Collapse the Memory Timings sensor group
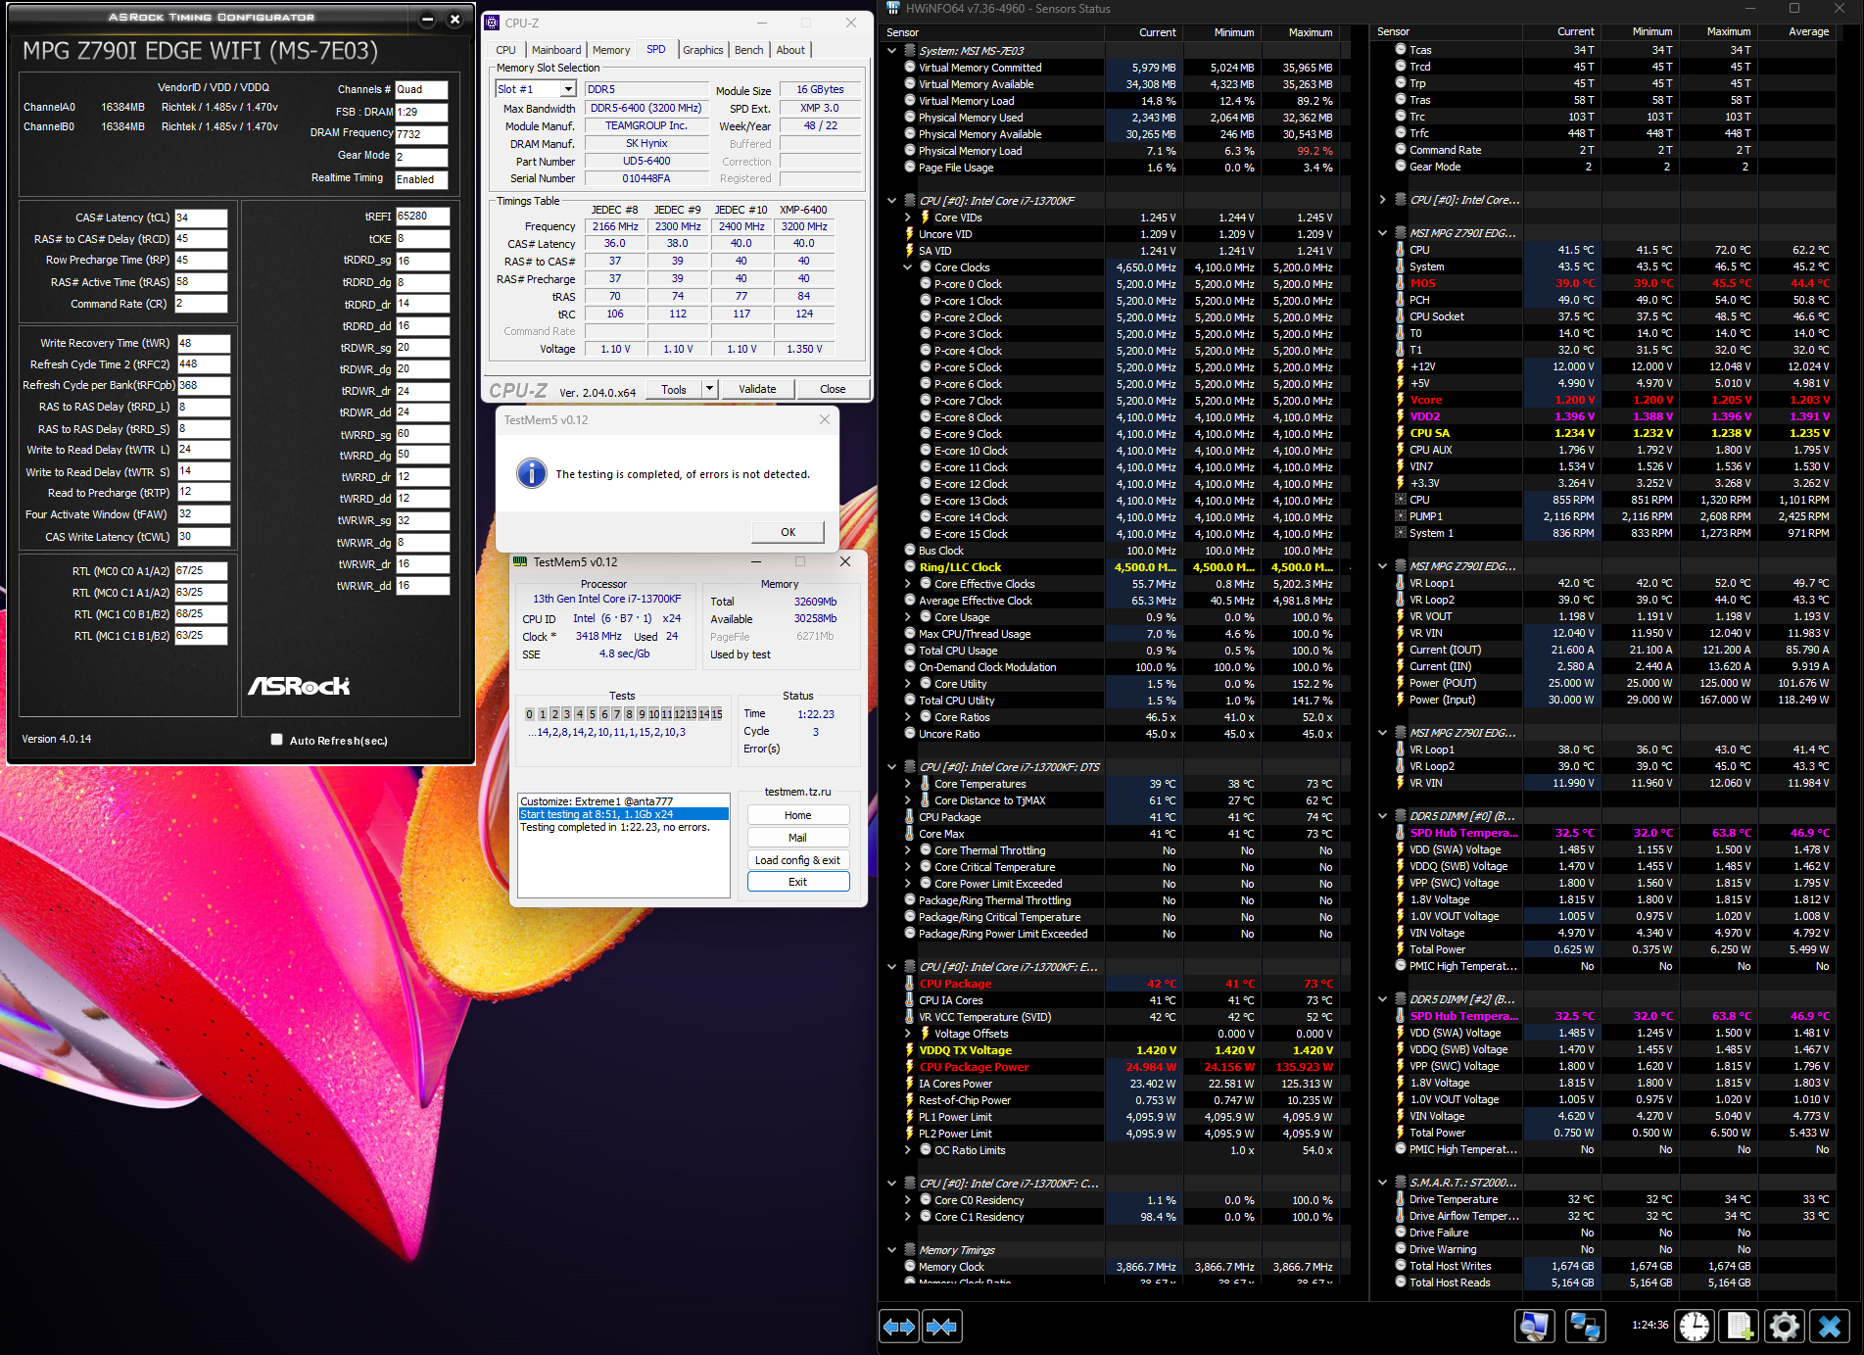Screen dimensions: 1864x1355 click(891, 1250)
